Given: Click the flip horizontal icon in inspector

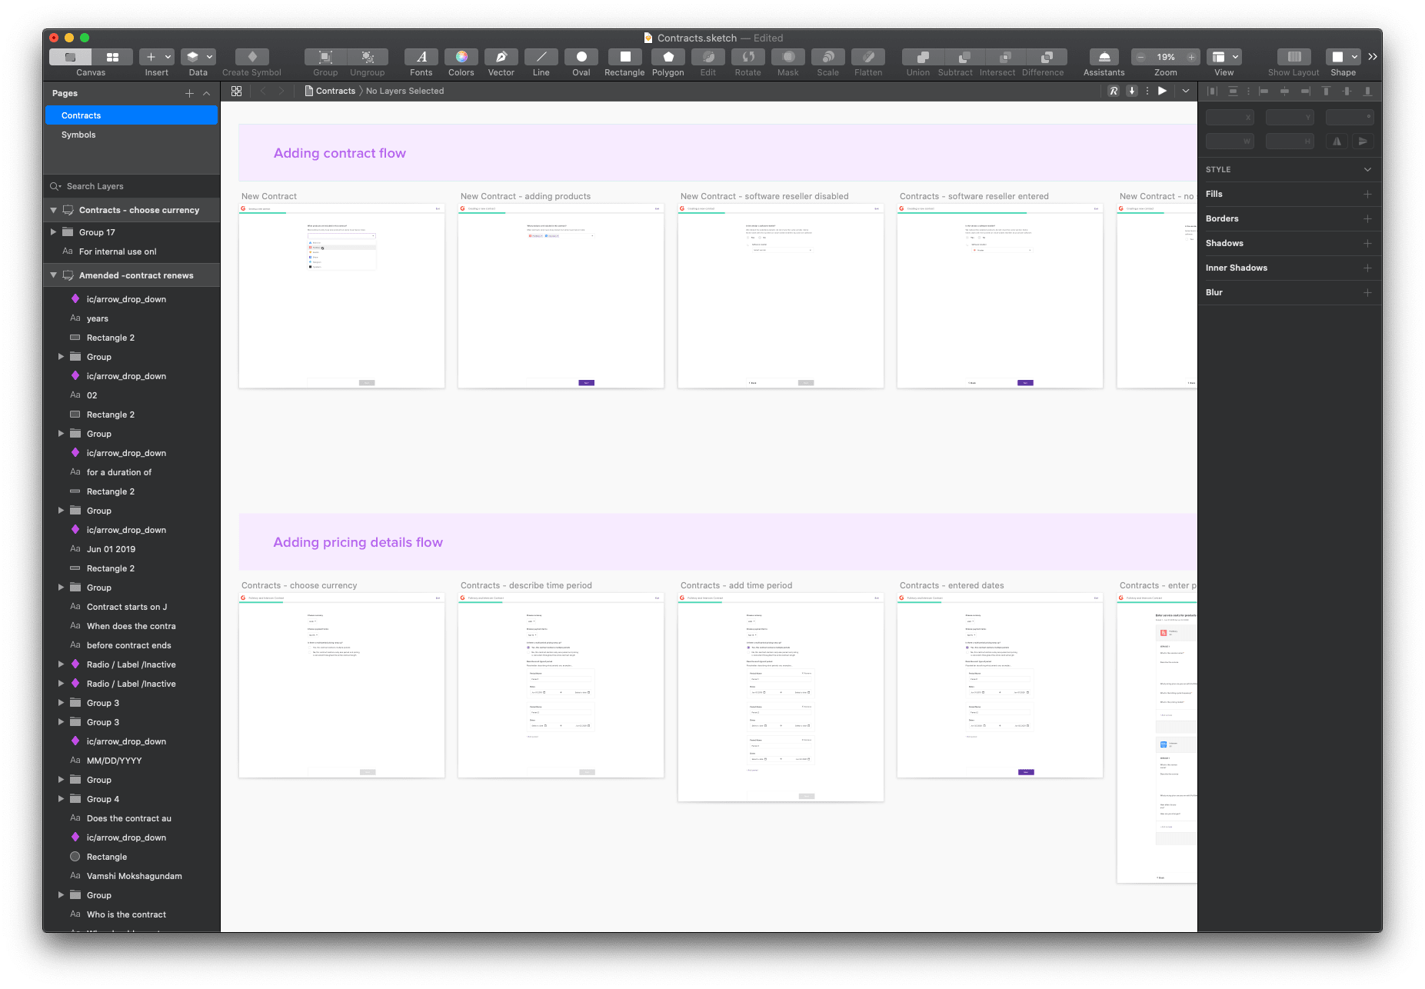Looking at the screenshot, I should tap(1337, 142).
